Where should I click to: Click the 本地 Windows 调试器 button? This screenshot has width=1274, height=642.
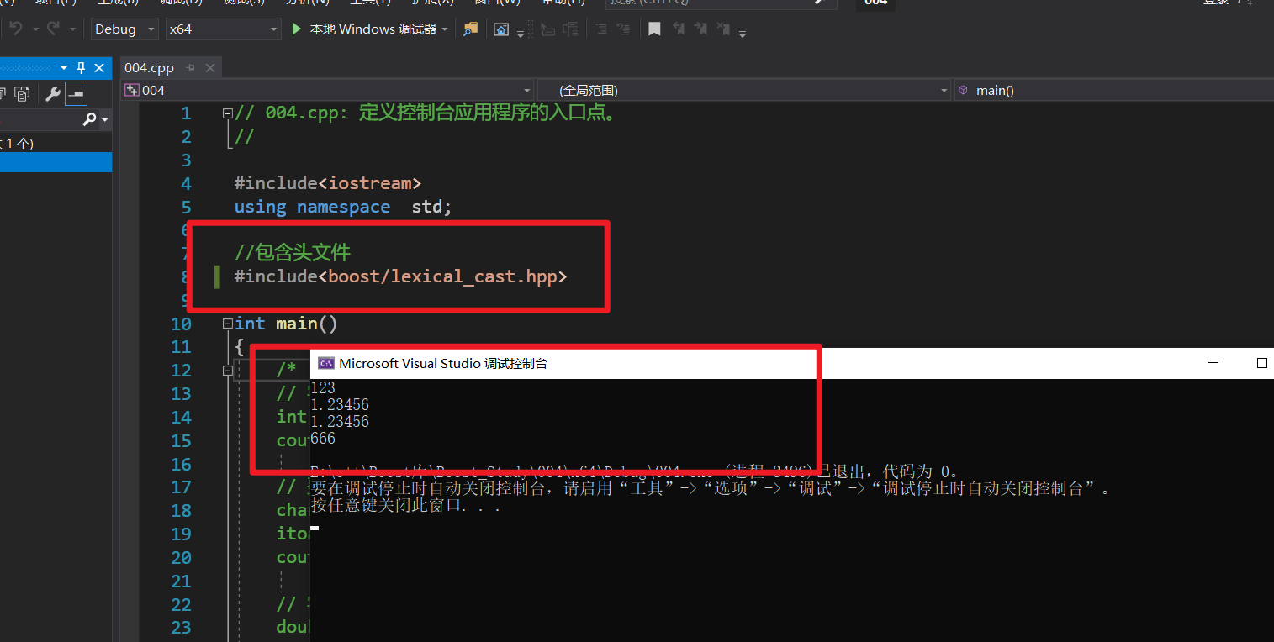(373, 29)
